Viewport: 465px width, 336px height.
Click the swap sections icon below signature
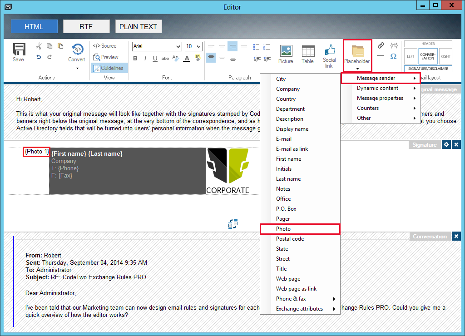tap(233, 223)
